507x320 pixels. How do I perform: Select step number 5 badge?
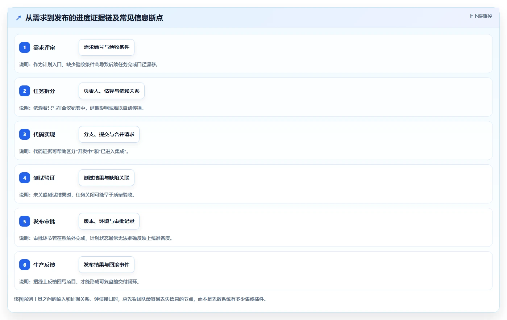pos(25,221)
